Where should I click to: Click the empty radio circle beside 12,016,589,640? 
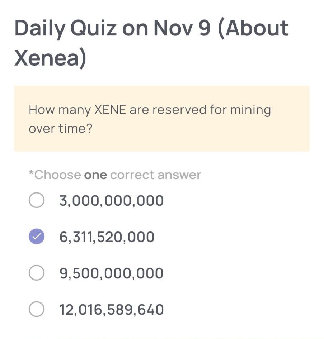point(37,309)
